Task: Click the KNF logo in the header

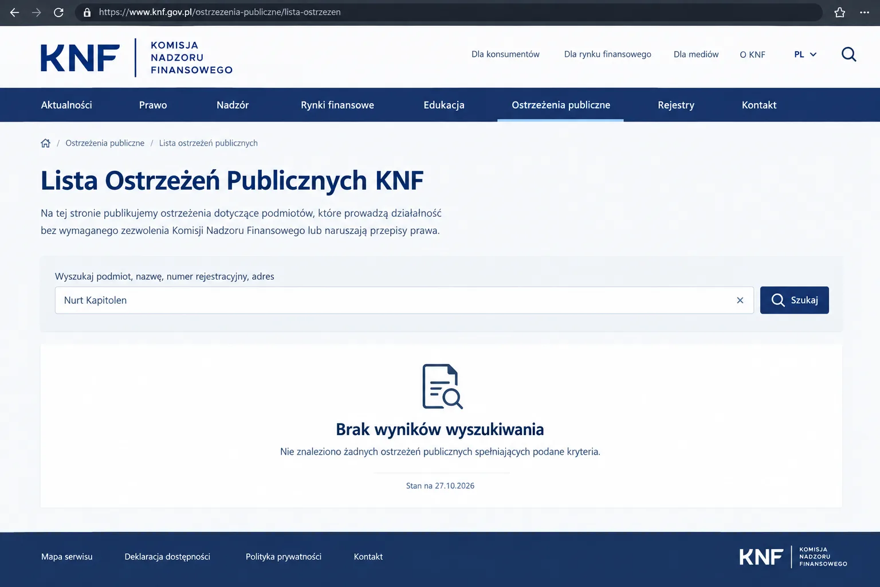Action: click(x=137, y=57)
